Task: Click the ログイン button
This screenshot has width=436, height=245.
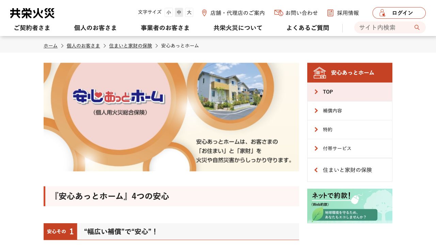Action: [399, 13]
